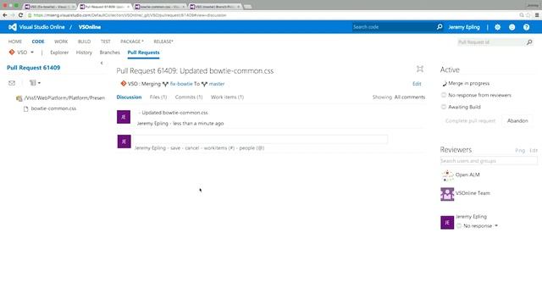
Task: Go to the WORK hub
Action: click(61, 42)
